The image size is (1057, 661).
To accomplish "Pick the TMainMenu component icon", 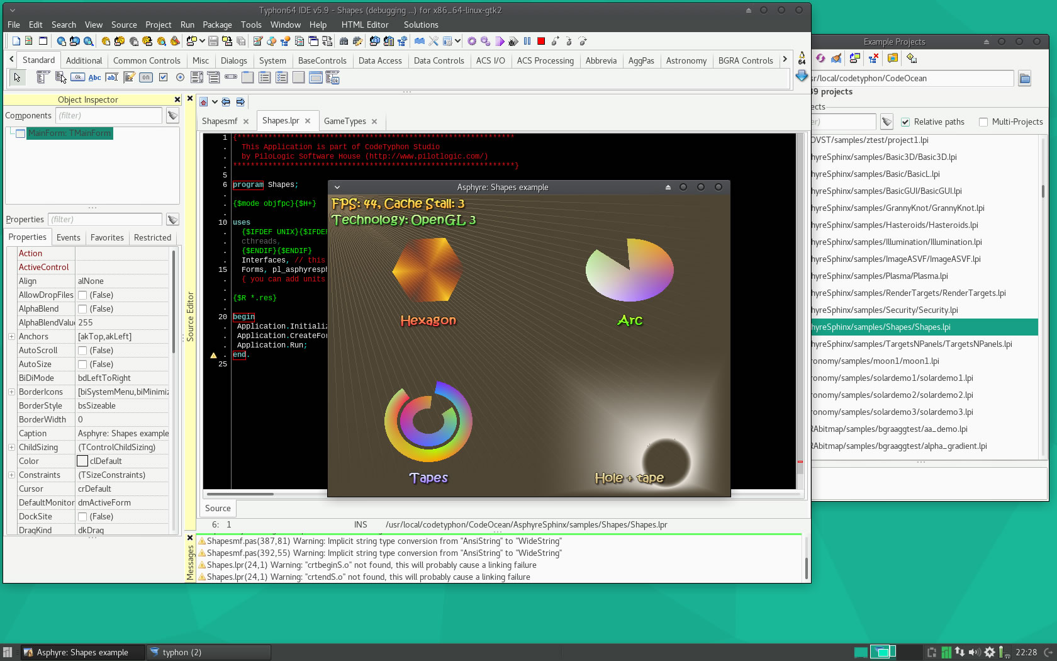I will tap(43, 77).
